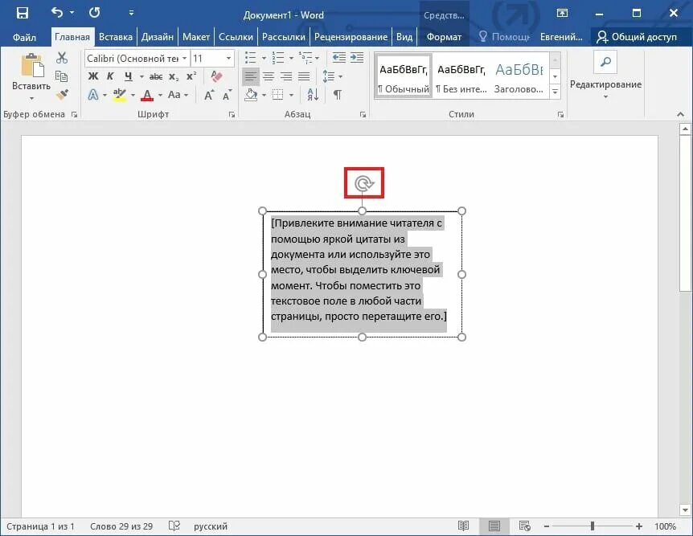The height and width of the screenshot is (536, 693).
Task: Open the Редактирование search menu
Action: (605, 75)
